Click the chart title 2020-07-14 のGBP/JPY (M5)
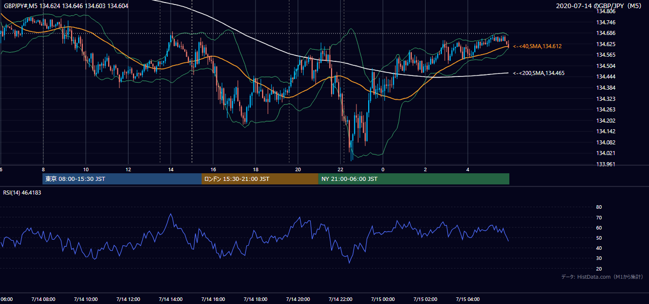 point(600,6)
